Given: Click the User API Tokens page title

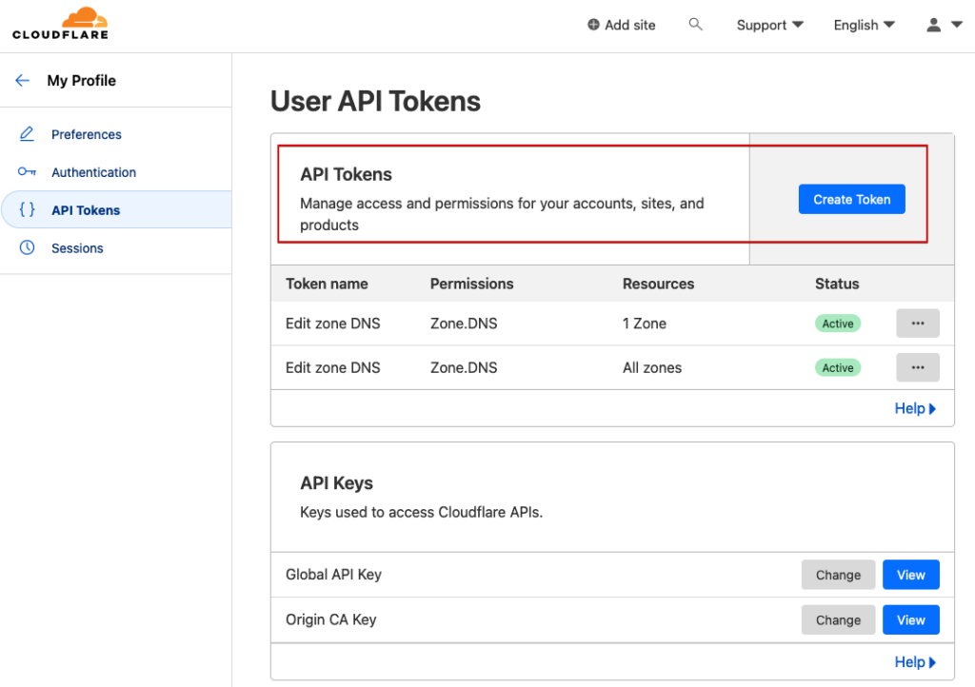Looking at the screenshot, I should point(375,101).
